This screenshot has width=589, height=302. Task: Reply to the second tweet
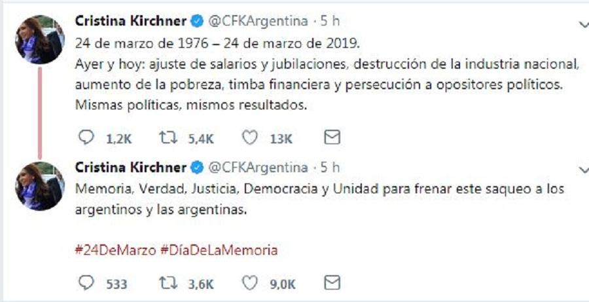[85, 283]
